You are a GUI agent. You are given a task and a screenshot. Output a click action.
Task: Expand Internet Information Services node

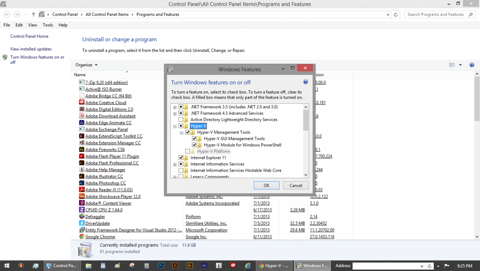coord(175,164)
